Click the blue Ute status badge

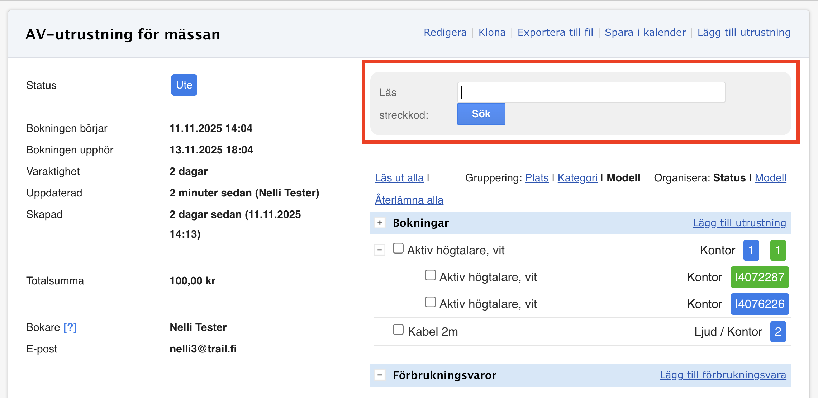pos(184,85)
